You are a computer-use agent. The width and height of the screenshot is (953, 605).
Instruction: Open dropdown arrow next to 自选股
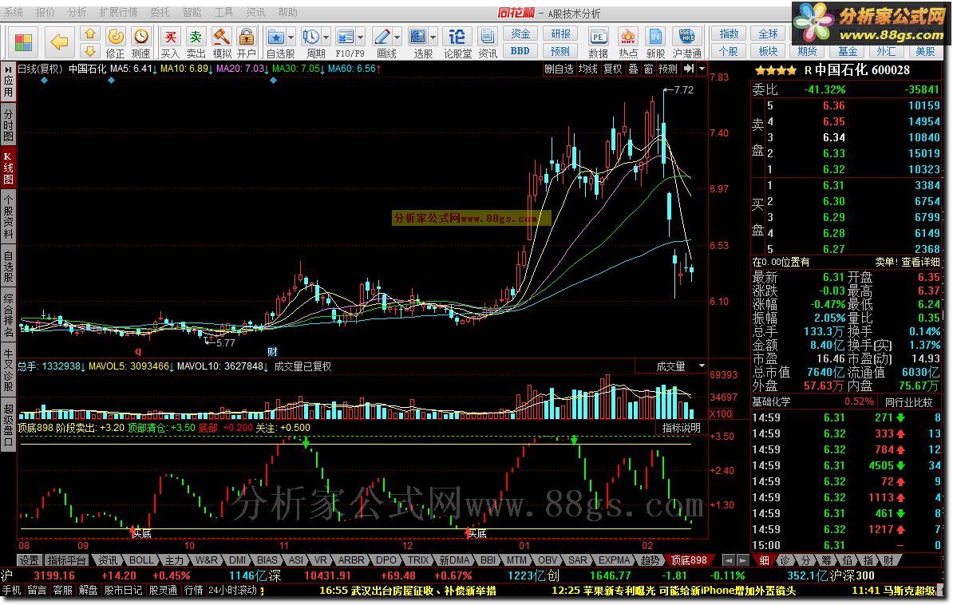pyautogui.click(x=291, y=38)
